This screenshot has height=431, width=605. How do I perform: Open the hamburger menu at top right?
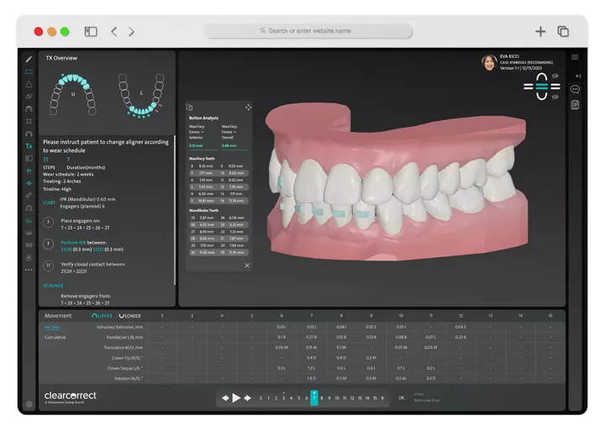(575, 57)
